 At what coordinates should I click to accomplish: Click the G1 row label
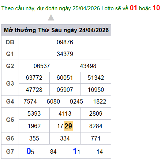10,54
